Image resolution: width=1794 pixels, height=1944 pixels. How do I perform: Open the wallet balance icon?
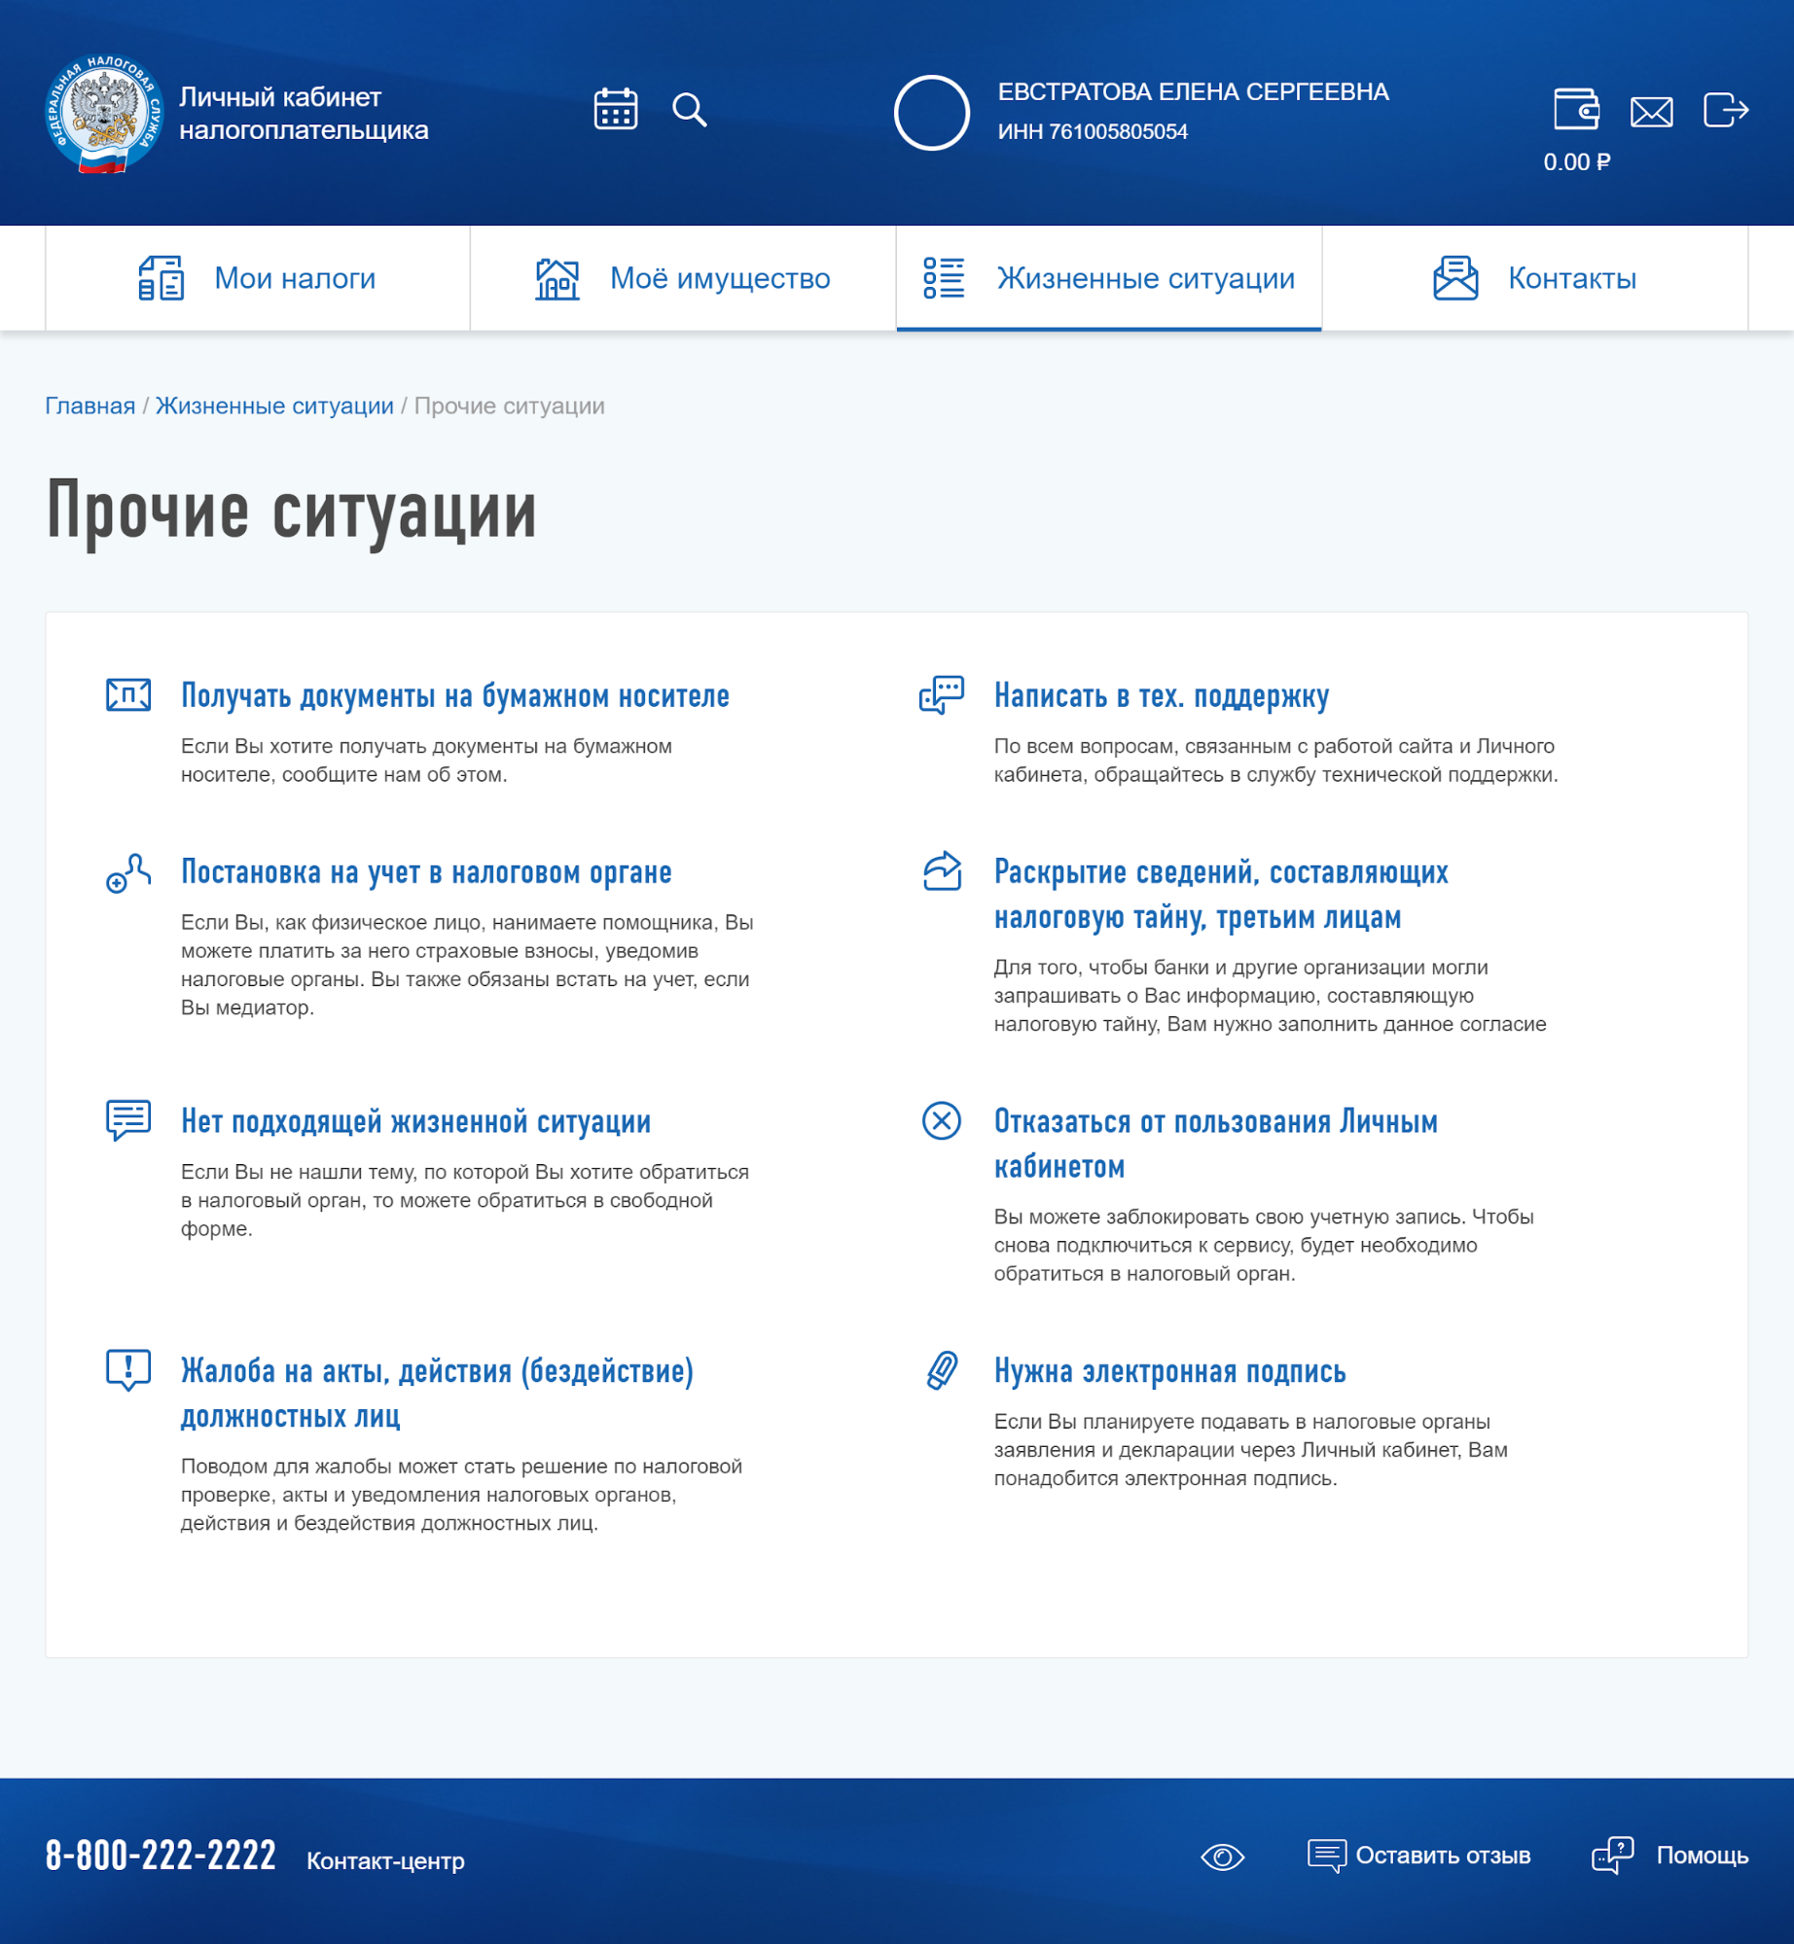[x=1576, y=109]
